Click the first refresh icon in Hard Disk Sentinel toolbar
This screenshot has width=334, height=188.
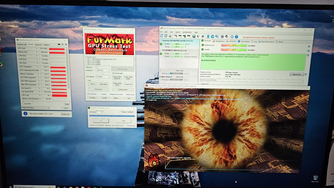tap(161, 36)
